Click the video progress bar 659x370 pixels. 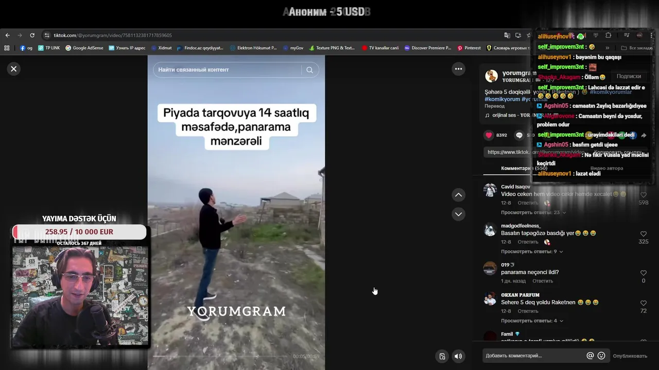[221, 356]
